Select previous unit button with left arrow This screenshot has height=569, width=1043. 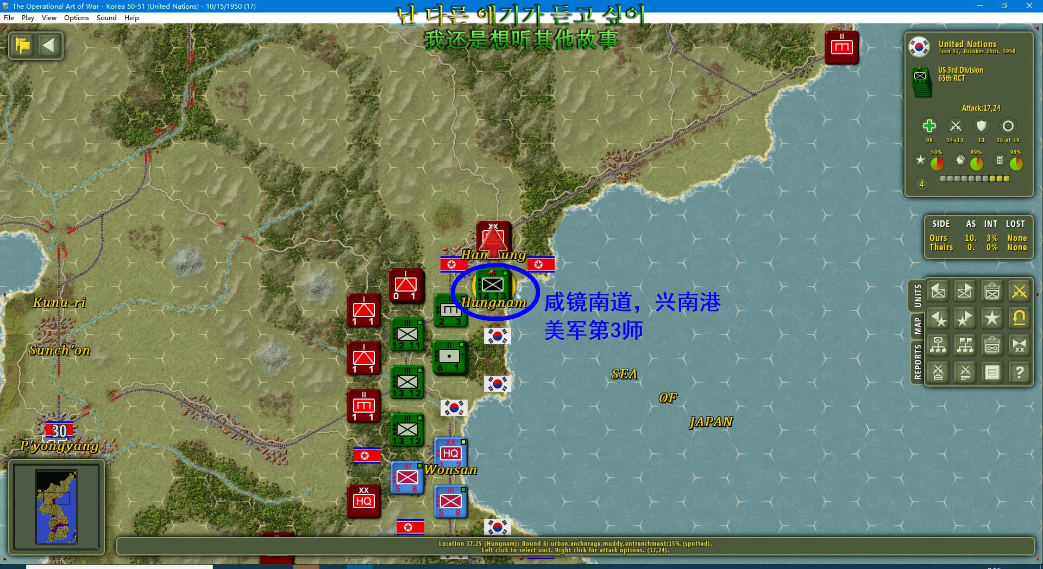point(938,291)
